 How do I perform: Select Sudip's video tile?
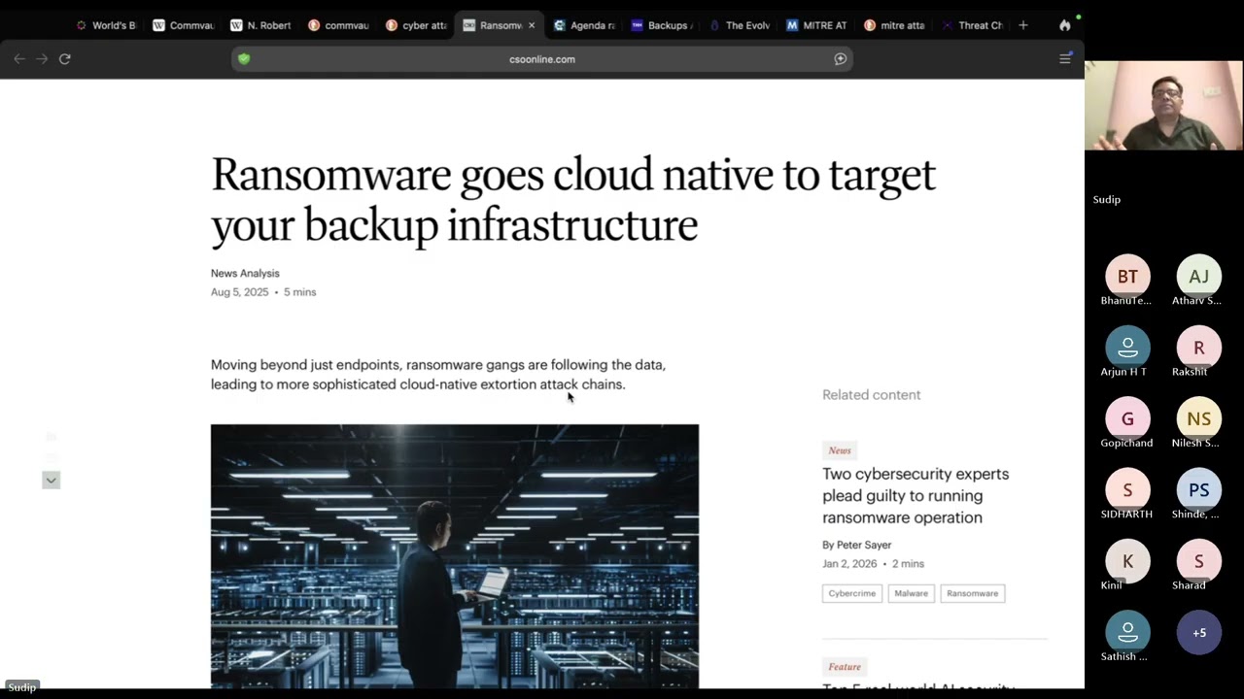pyautogui.click(x=1163, y=106)
